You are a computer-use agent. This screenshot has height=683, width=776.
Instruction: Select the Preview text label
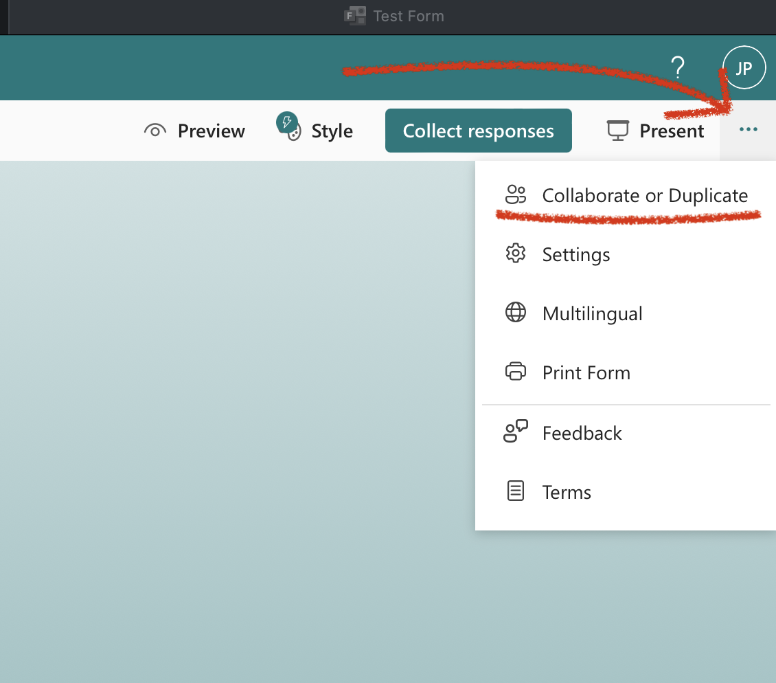pos(211,131)
